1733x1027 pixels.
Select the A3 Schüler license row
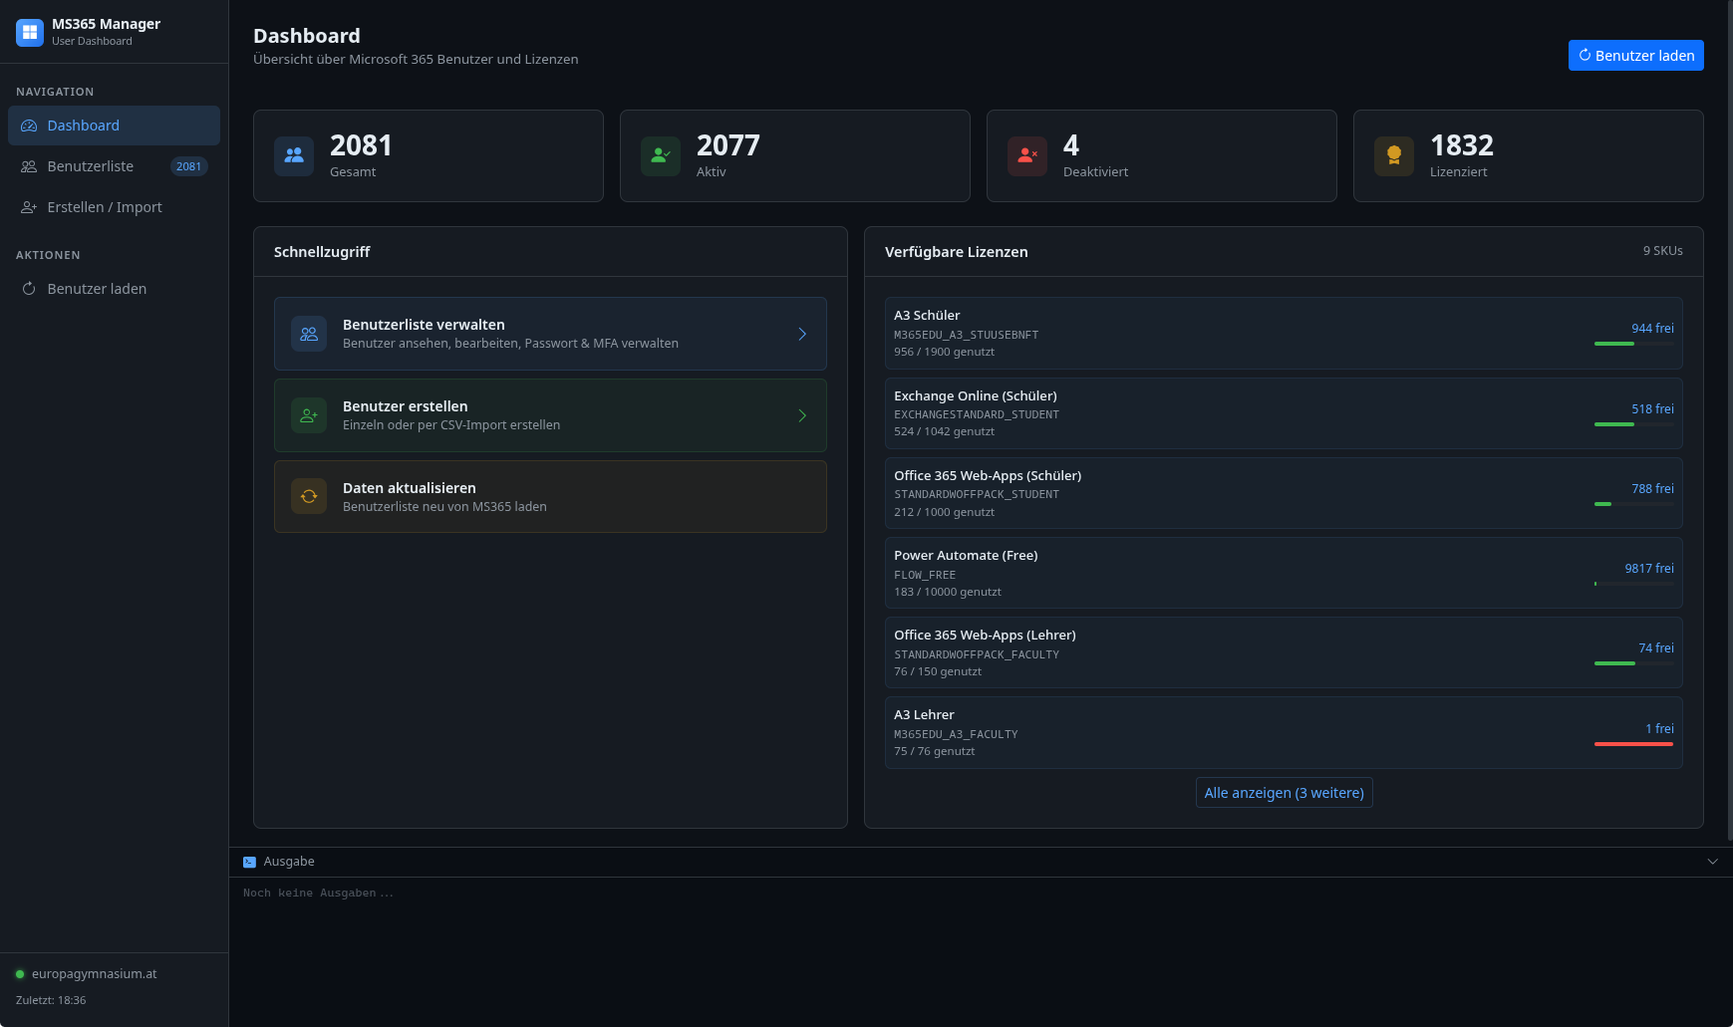[1284, 333]
